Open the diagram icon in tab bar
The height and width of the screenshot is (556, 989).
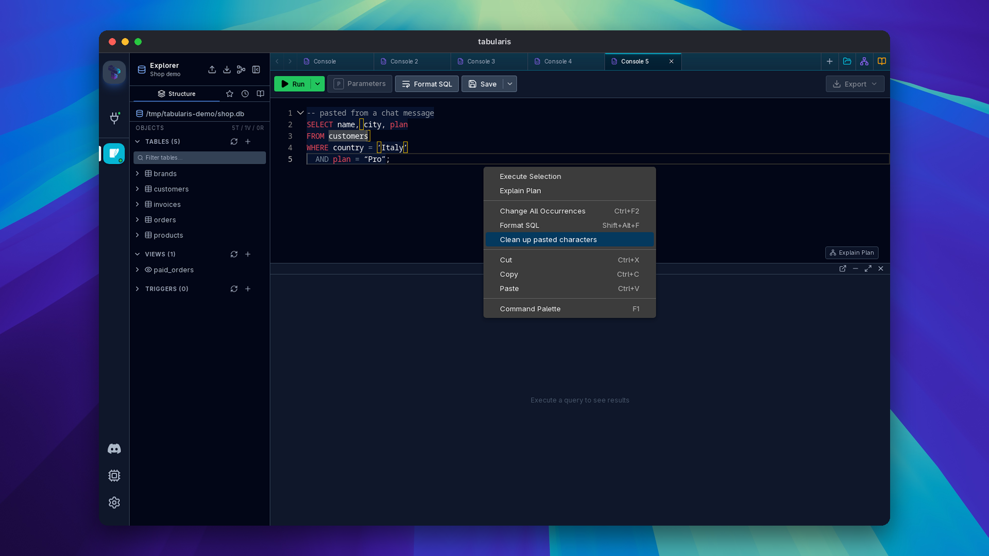864,61
